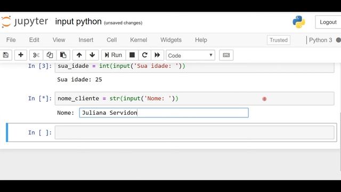
Task: Click the Trusted notebook button
Action: click(279, 40)
